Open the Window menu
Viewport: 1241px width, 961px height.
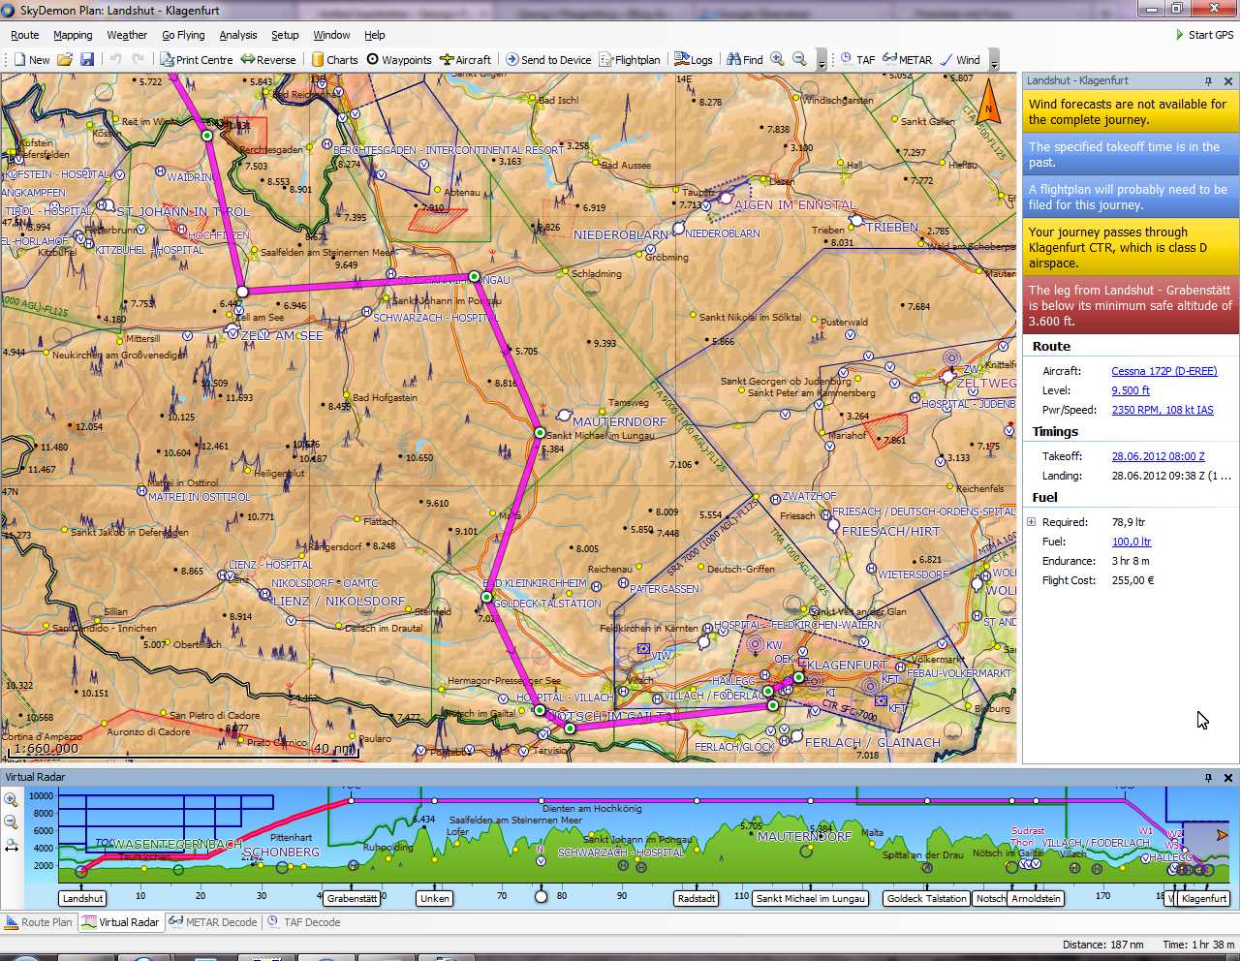(x=331, y=35)
